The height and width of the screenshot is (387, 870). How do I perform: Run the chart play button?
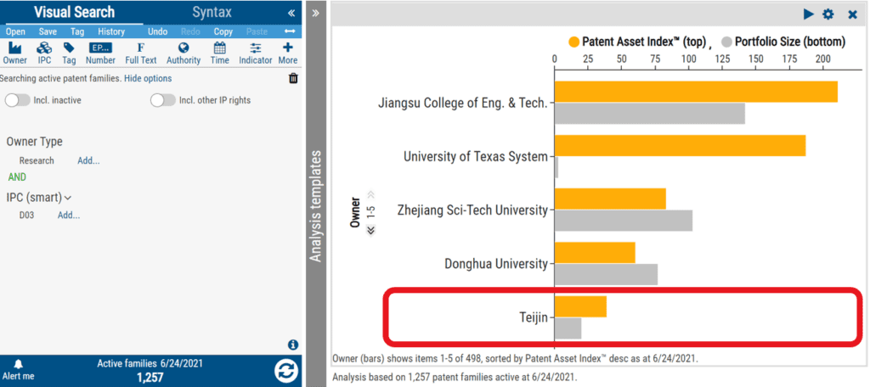[x=809, y=14]
